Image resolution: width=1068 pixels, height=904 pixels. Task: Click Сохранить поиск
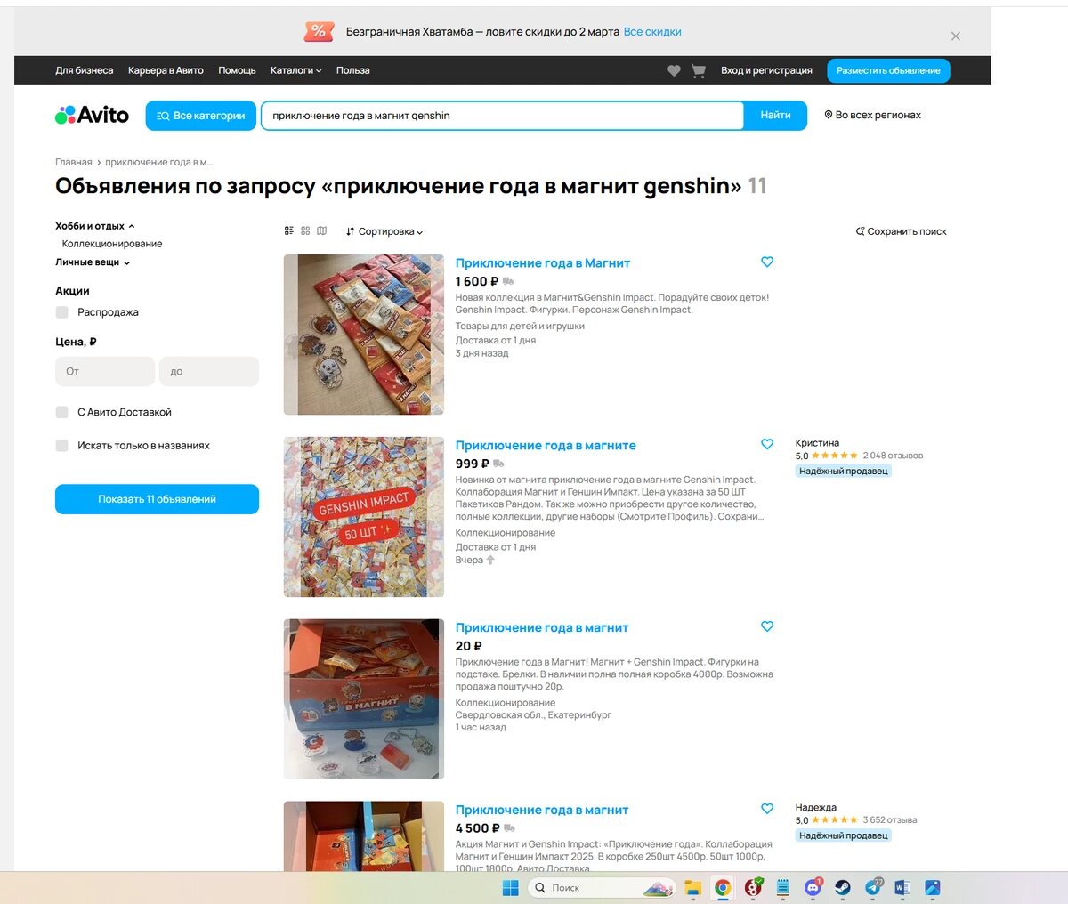(x=901, y=231)
